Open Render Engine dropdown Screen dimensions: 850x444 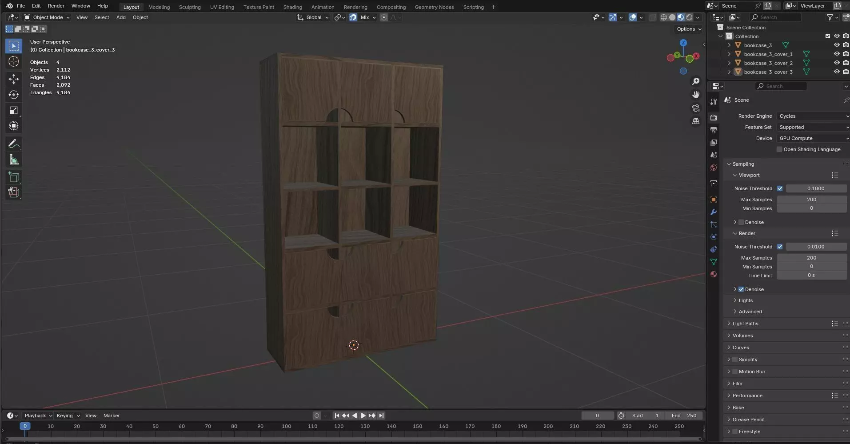pyautogui.click(x=813, y=116)
